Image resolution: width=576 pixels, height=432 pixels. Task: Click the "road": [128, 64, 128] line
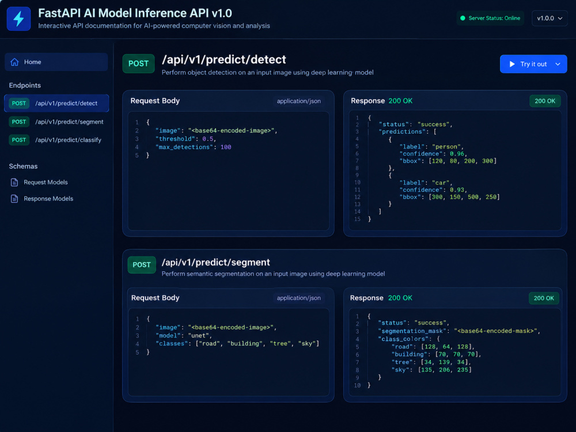[x=433, y=347]
